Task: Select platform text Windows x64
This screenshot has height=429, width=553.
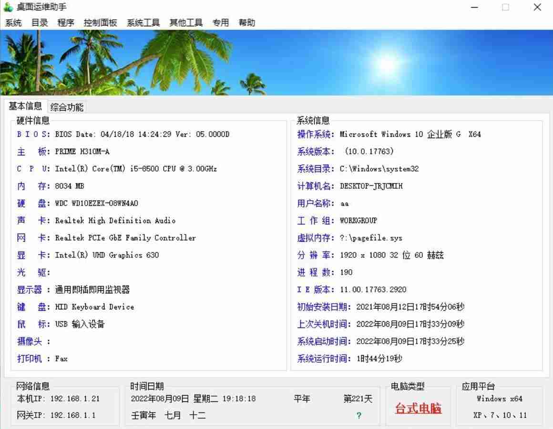Action: pos(500,398)
